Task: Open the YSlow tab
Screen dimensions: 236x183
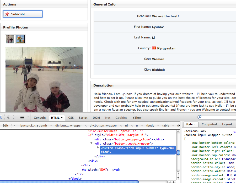Action: tap(137, 118)
